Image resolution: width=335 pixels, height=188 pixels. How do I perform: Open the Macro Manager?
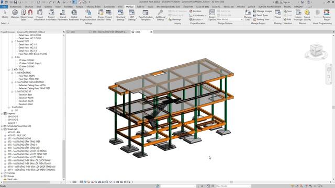tap(298, 15)
